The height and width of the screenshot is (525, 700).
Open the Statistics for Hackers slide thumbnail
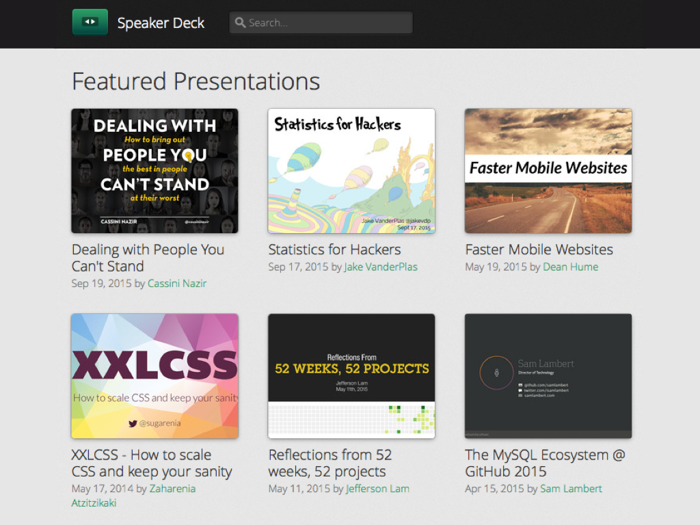click(351, 171)
